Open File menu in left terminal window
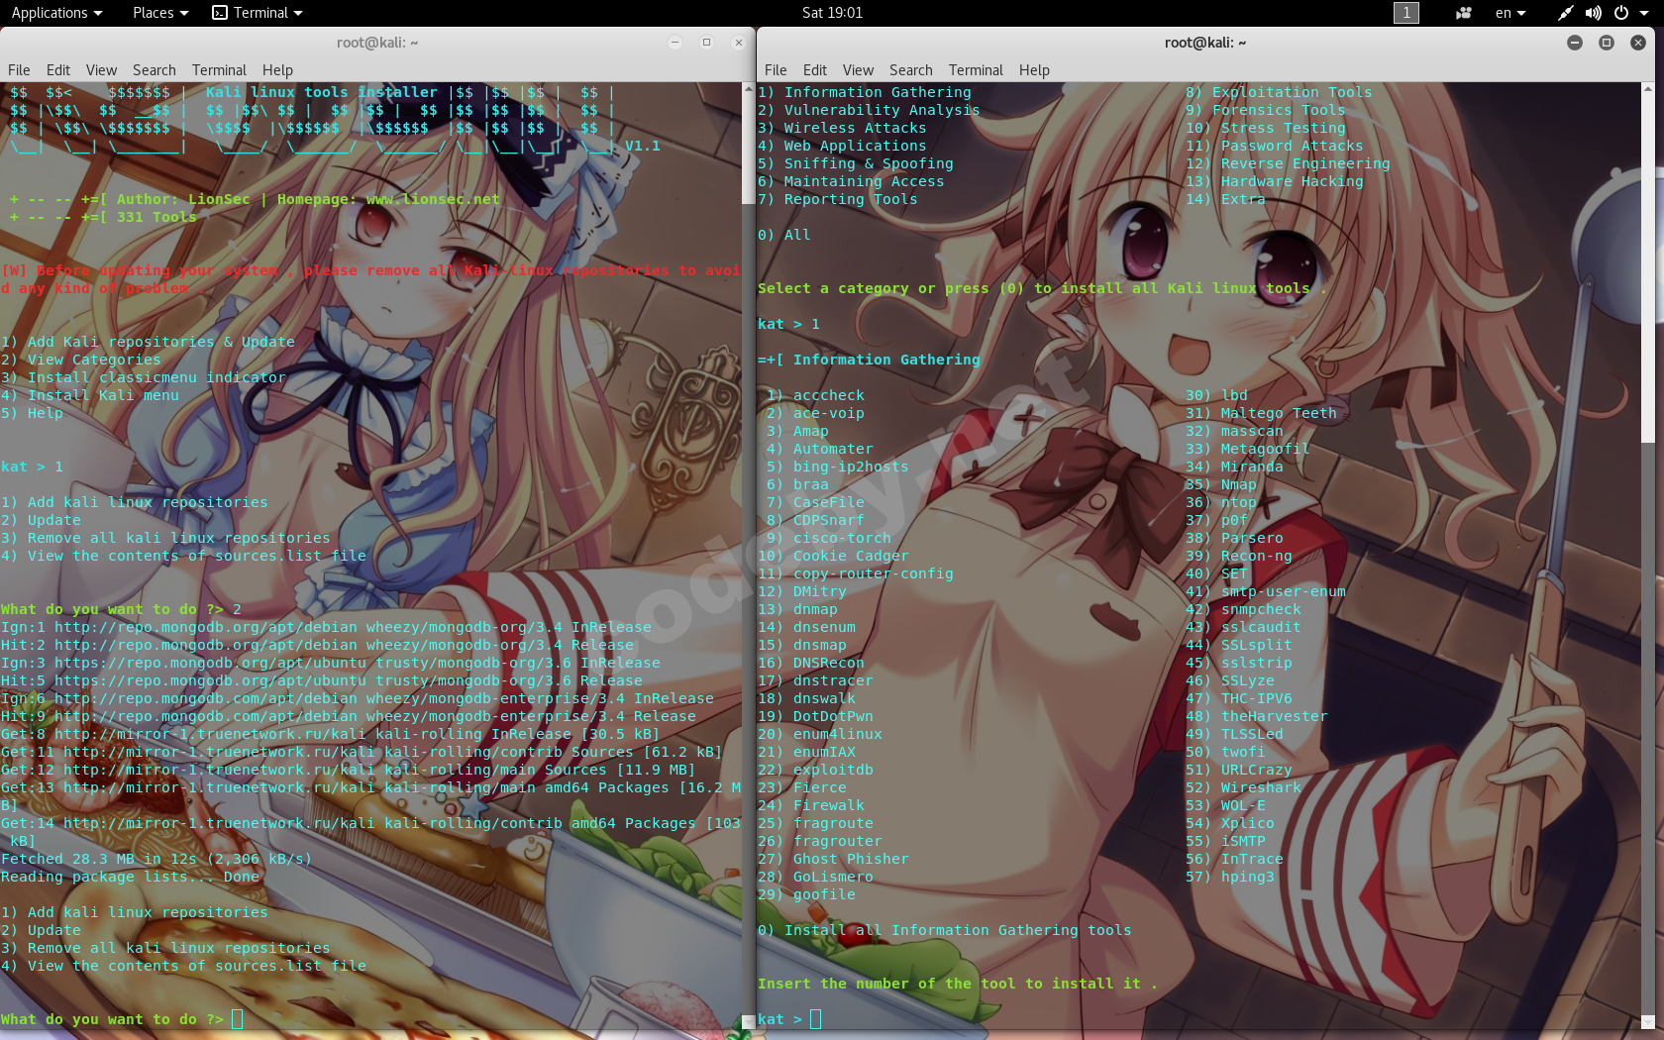The height and width of the screenshot is (1040, 1664). pyautogui.click(x=19, y=70)
